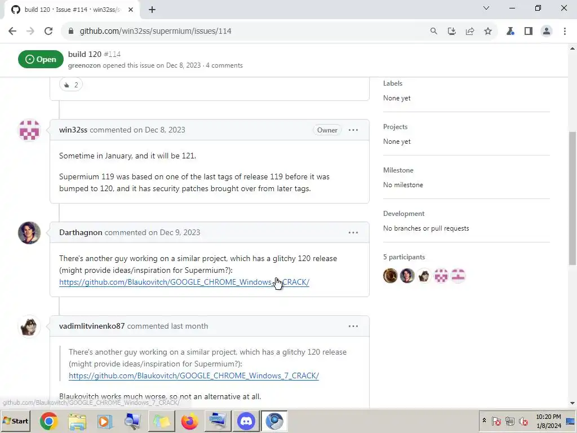
Task: Click the scrollbar up arrow
Action: [x=572, y=48]
